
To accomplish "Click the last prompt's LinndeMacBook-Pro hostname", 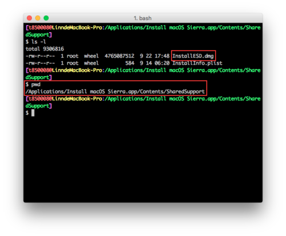I will click(x=77, y=99).
